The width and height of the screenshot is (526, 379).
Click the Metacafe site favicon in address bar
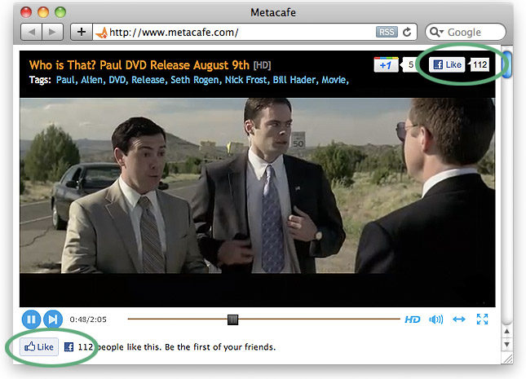102,33
